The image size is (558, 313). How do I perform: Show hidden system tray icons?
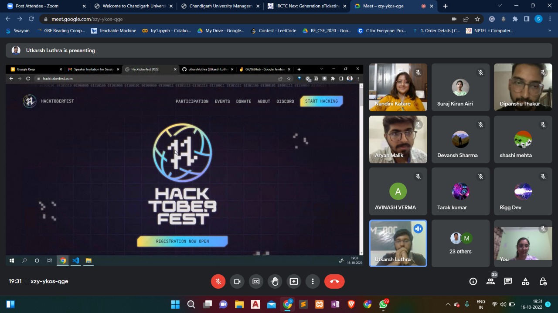448,304
